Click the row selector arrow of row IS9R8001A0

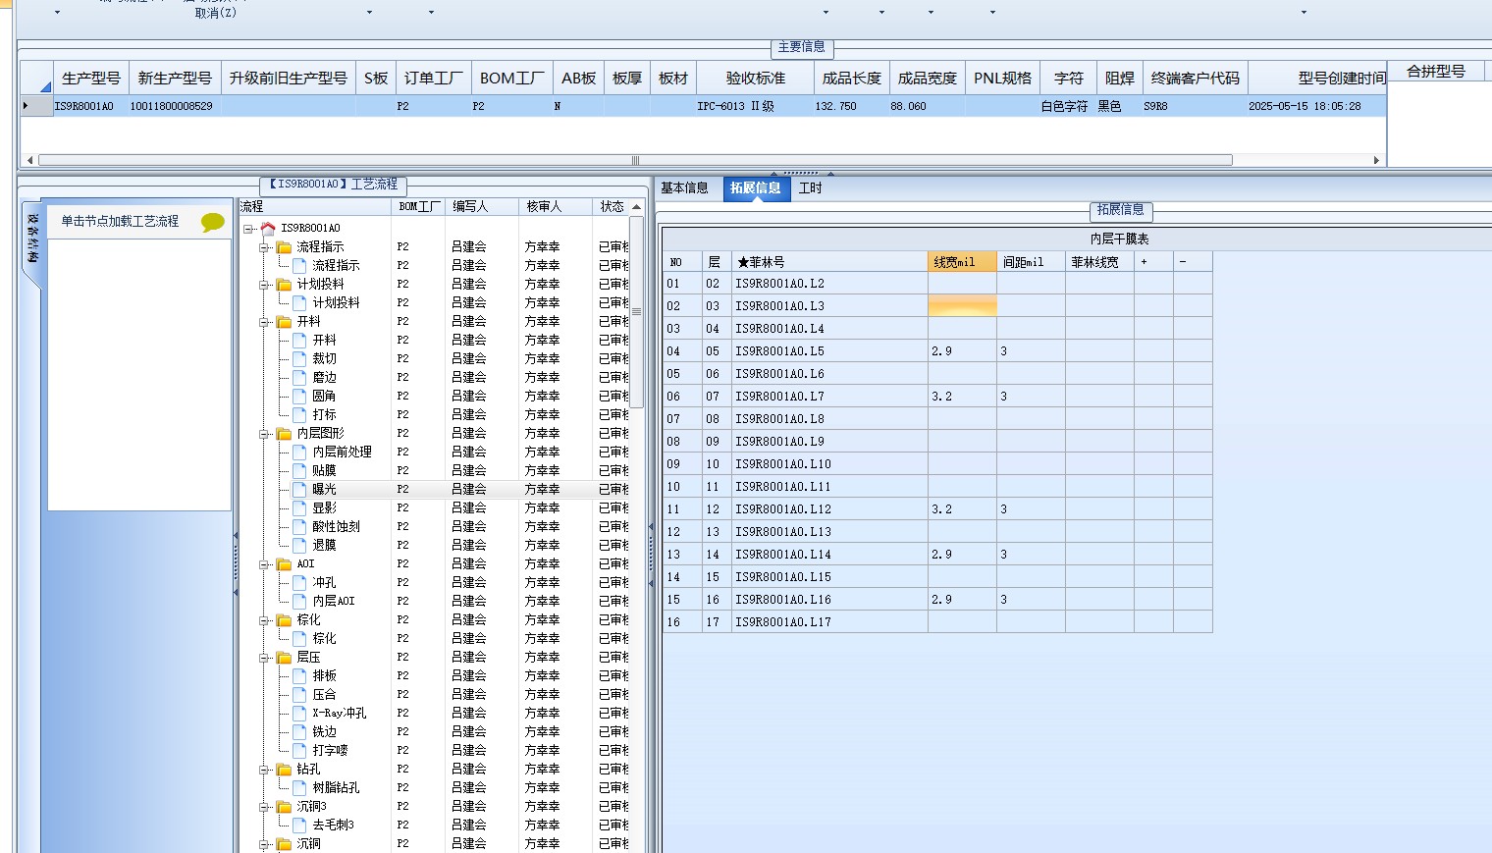pos(36,106)
